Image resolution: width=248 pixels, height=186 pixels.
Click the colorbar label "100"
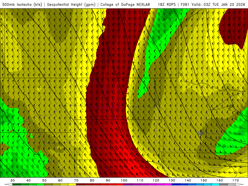pyautogui.click(x=124, y=180)
